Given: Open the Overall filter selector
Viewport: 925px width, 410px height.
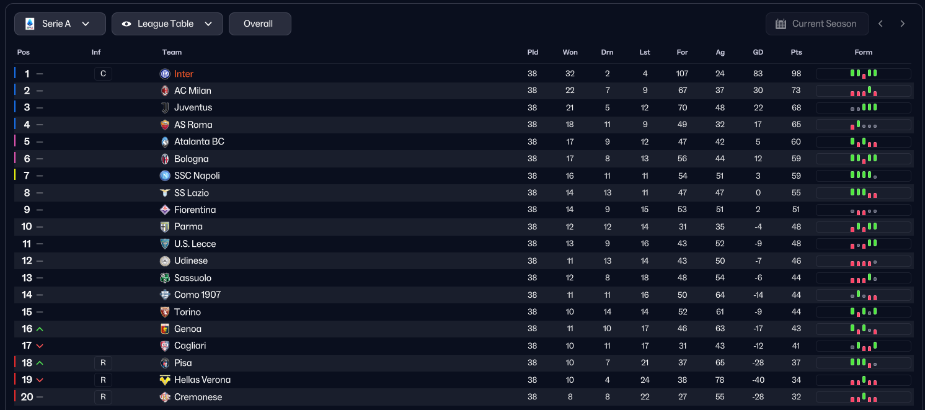Looking at the screenshot, I should [260, 24].
